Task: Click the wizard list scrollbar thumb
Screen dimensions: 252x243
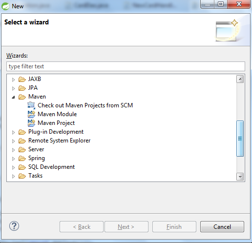Action: tap(240, 139)
